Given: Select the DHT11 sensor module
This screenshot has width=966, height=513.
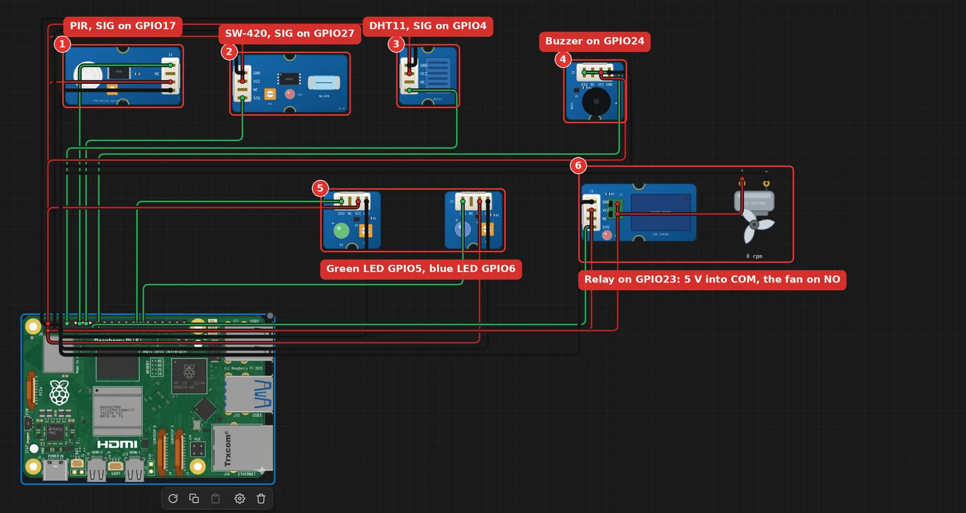Looking at the screenshot, I should [428, 76].
